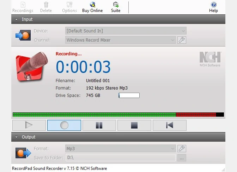The width and height of the screenshot is (237, 172).
Task: Click the Save to Folder field D:\
Action: pyautogui.click(x=121, y=158)
